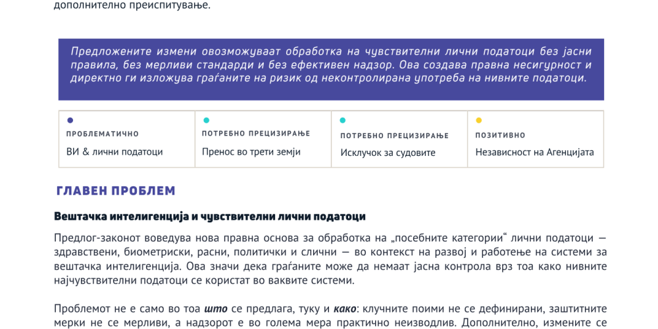Click the Исклучок за судовите text
The width and height of the screenshot is (658, 329).
(x=388, y=153)
